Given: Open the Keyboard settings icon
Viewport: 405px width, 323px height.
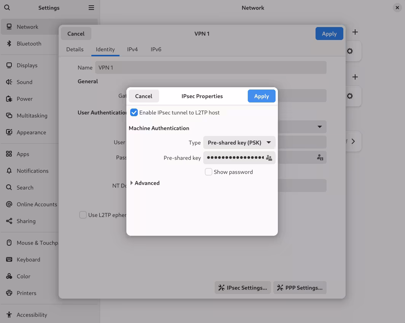Looking at the screenshot, I should click(x=8, y=259).
